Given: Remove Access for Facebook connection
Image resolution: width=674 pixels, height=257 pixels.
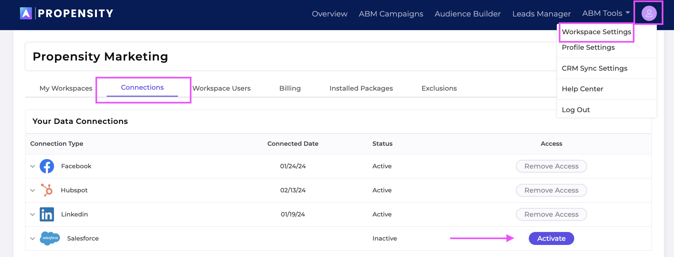Looking at the screenshot, I should (x=551, y=166).
